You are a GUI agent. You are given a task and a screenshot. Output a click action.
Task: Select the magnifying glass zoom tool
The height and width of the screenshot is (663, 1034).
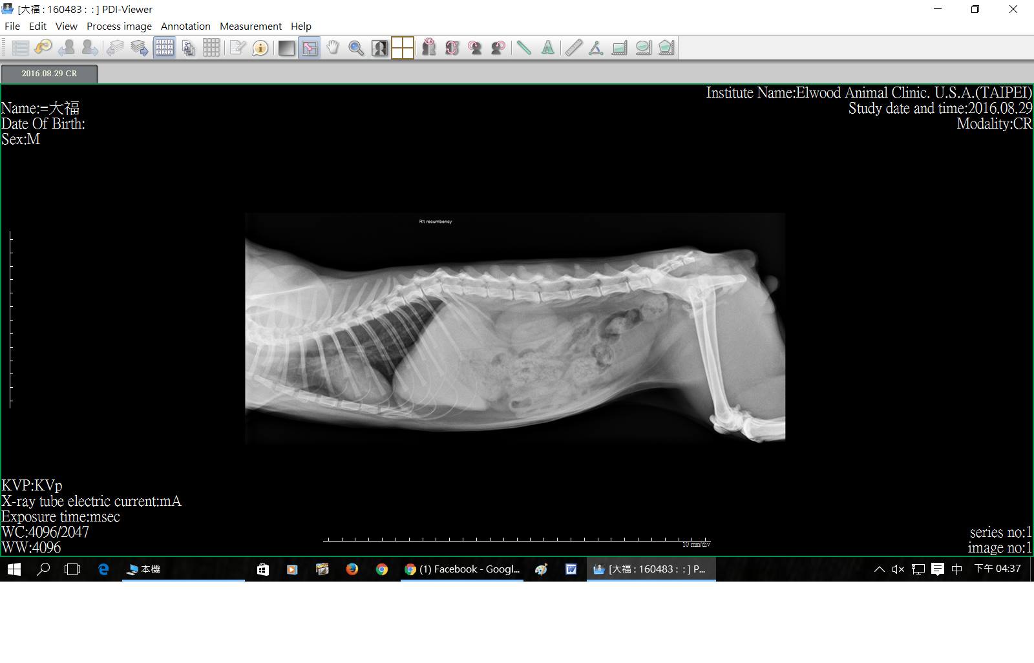pyautogui.click(x=355, y=48)
